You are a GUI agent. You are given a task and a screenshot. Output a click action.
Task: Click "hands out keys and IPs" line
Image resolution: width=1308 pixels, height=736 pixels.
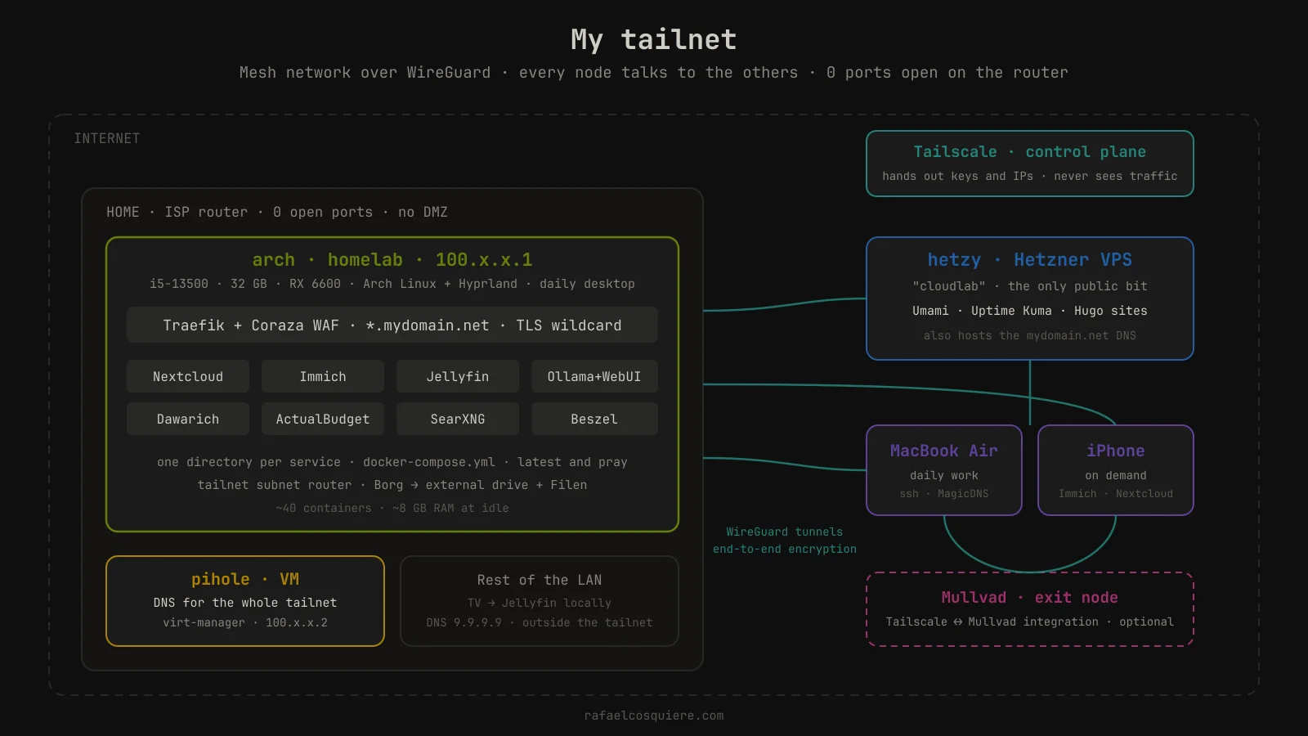pos(1030,176)
